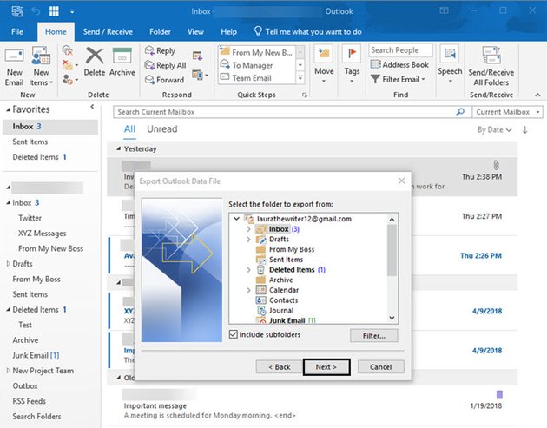Viewport: 547px width, 428px height.
Task: Click the Back button
Action: [x=279, y=367]
